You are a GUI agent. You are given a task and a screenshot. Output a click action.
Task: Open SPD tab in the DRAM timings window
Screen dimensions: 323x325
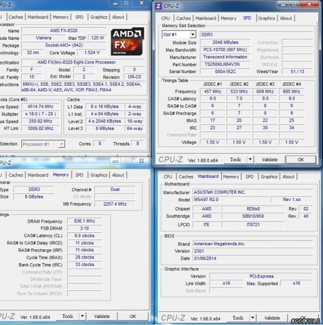pos(79,175)
